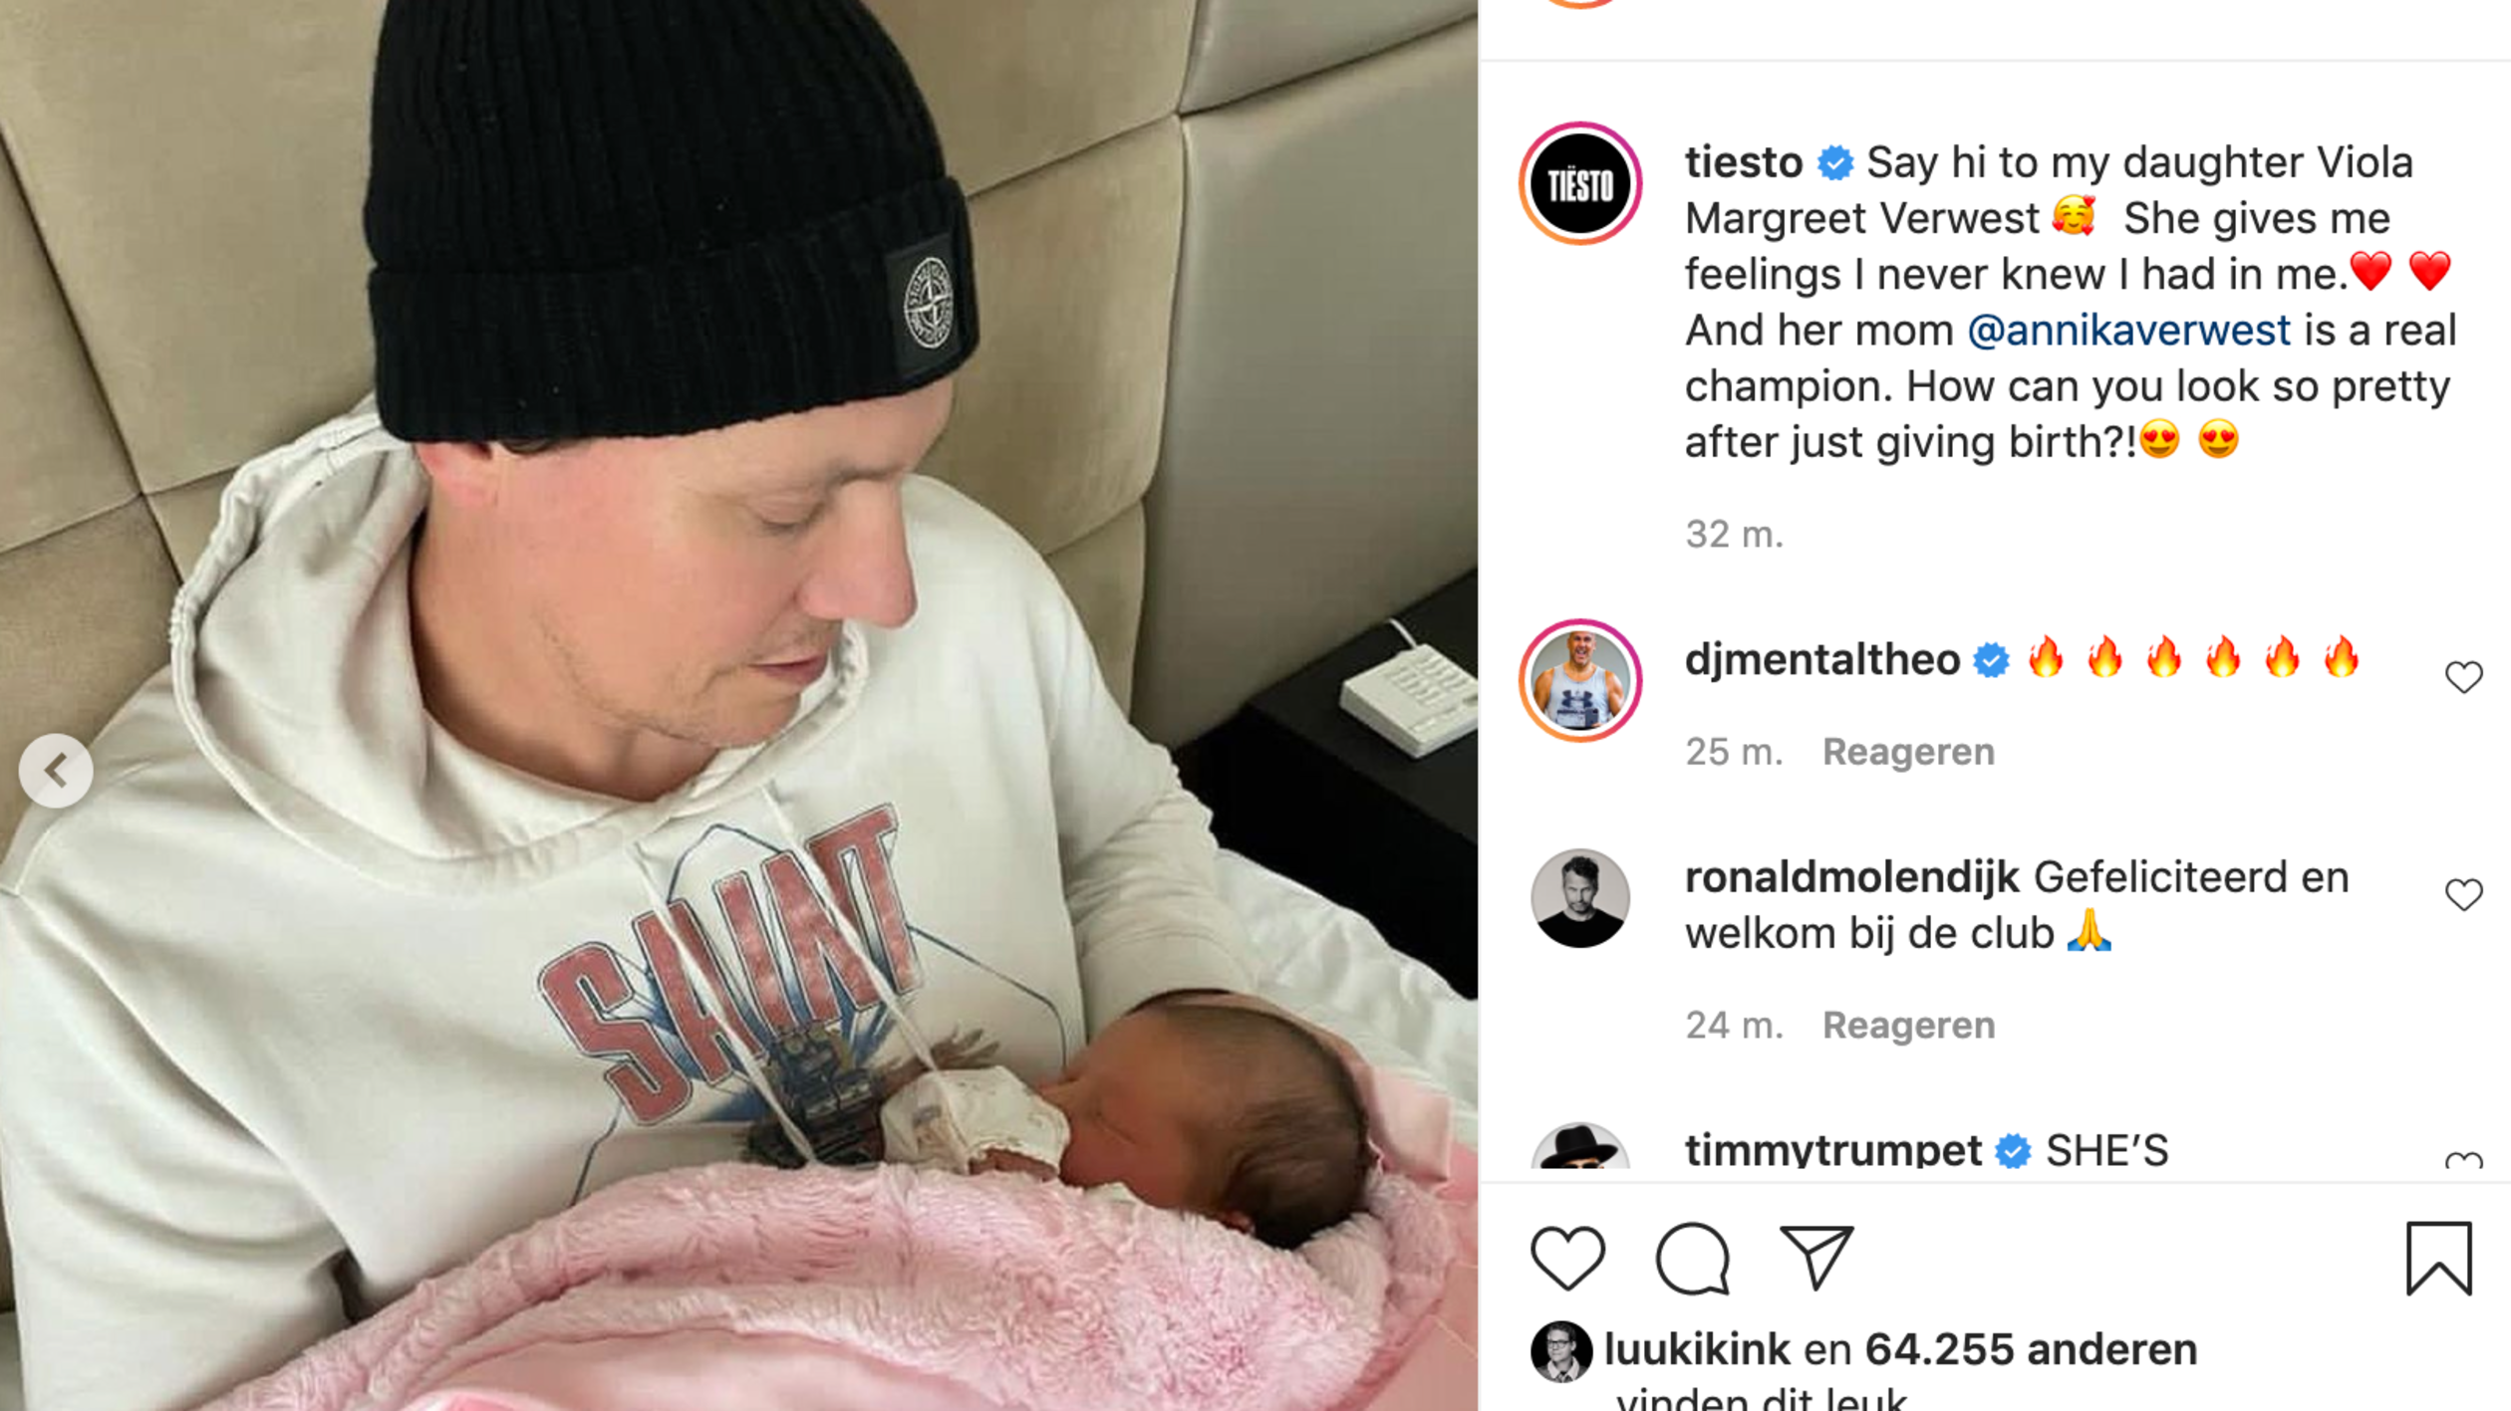Go to previous photo with left arrow
Image resolution: width=2511 pixels, height=1411 pixels.
point(56,771)
